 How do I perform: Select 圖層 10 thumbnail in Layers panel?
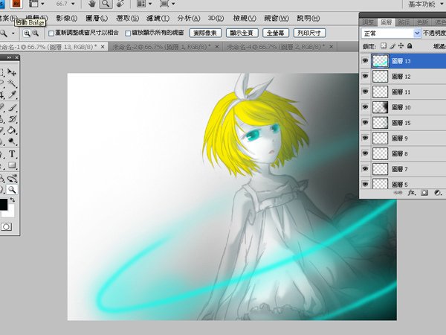pyautogui.click(x=380, y=107)
